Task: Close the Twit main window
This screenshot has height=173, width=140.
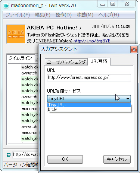Action: point(127,4)
